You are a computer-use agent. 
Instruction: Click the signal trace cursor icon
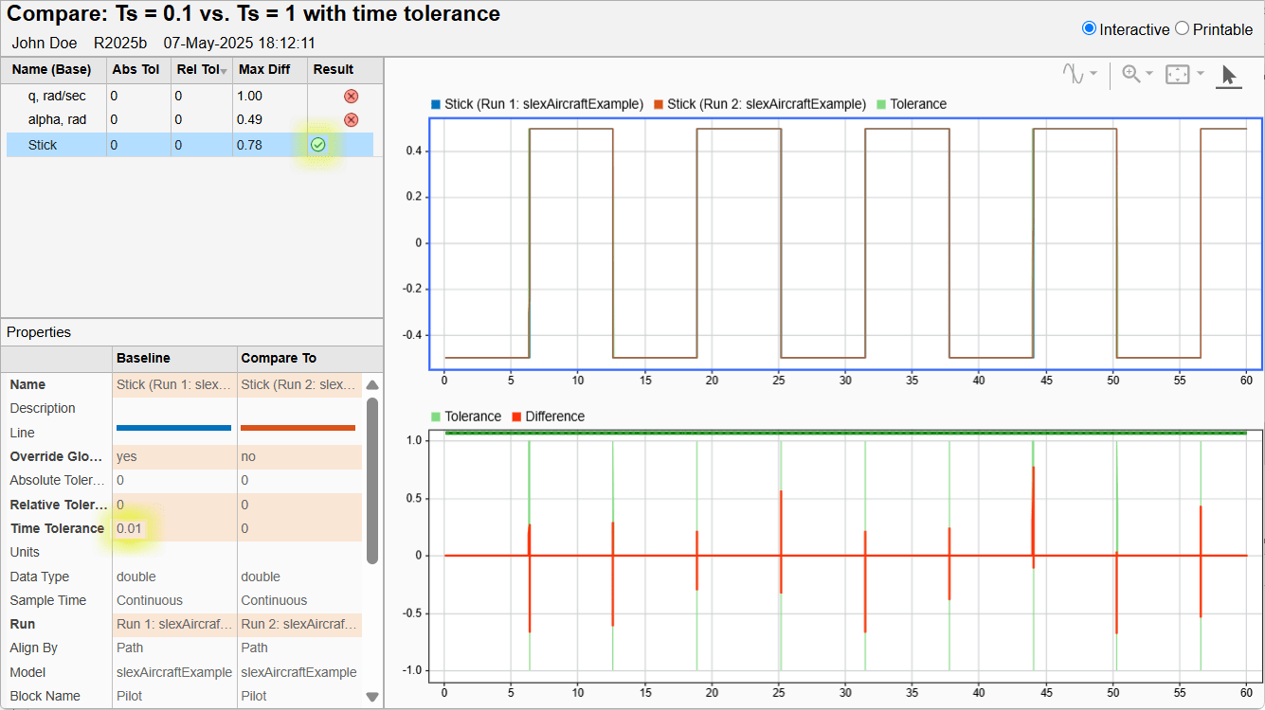point(1075,74)
